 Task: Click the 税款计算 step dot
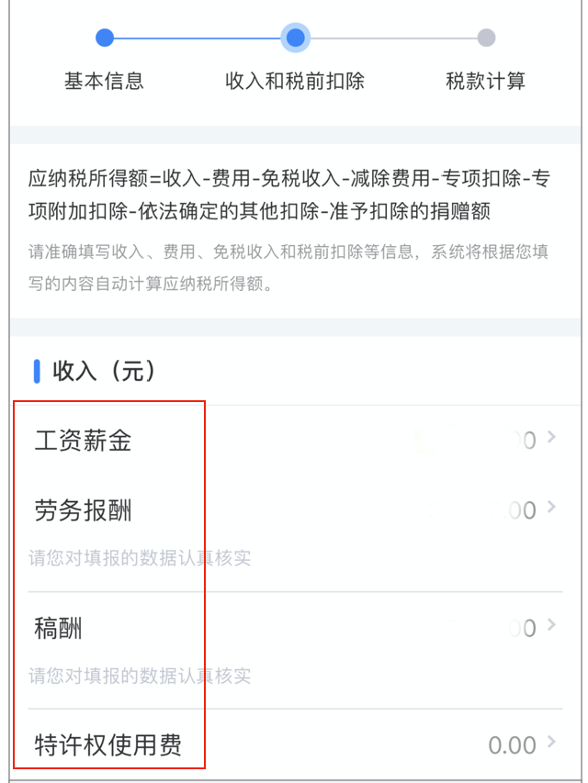coord(486,38)
